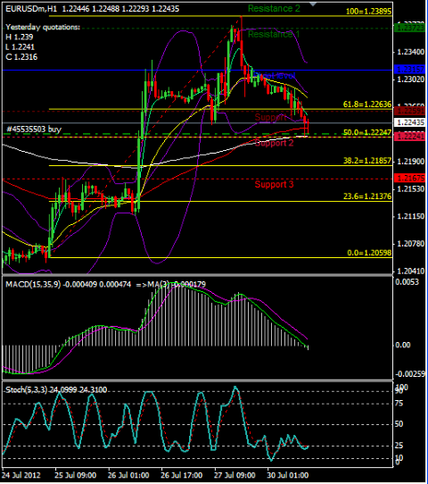The width and height of the screenshot is (428, 484).
Task: Click the Stochastic scale level 50
Action: (399, 424)
